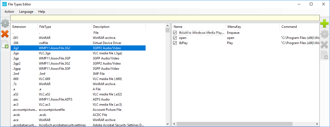330x127 pixels.
Task: Select the .386 extension row
Action: click(78, 43)
